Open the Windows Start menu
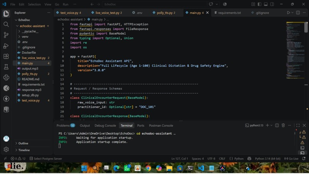Viewport: 309px width, 174px height. [x=84, y=168]
